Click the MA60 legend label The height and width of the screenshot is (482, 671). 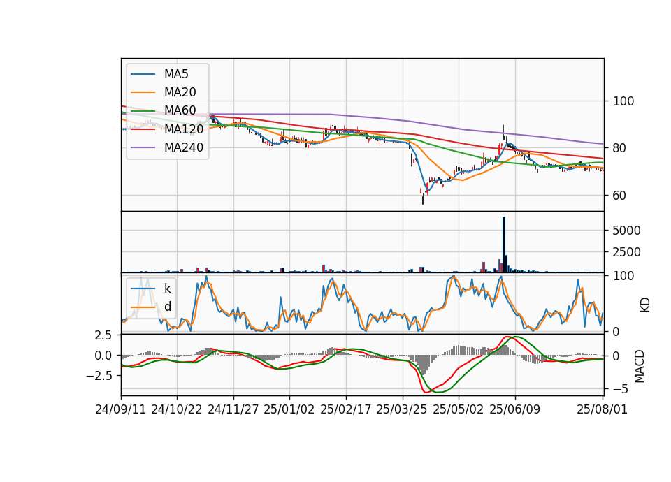point(180,110)
